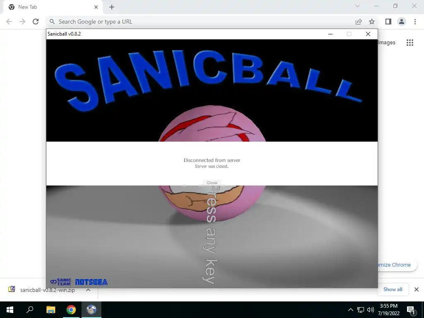Viewport: 424px width, 318px height.
Task: Minimize the Chrome window
Action: (376, 6)
